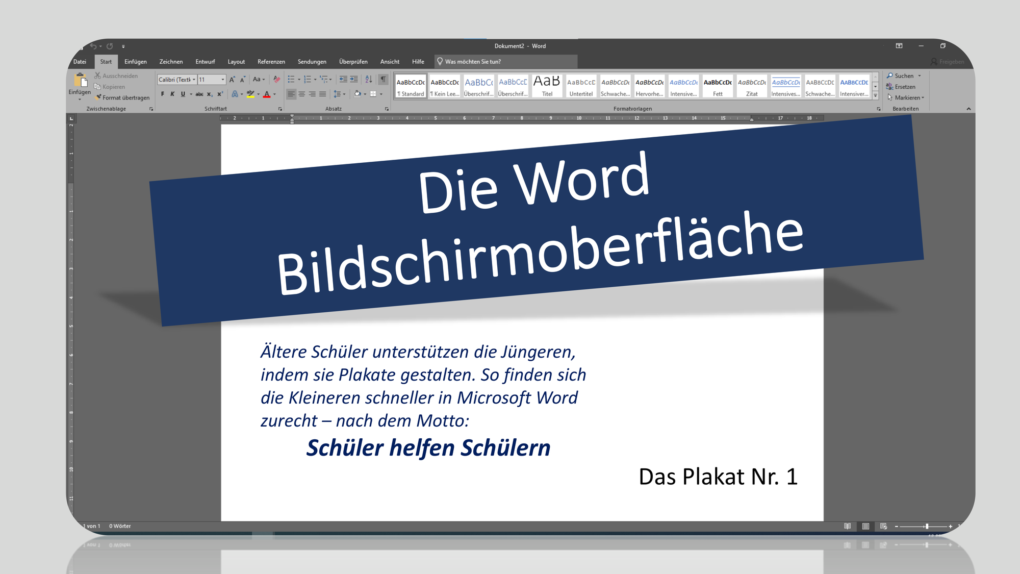The image size is (1020, 574).
Task: Click the Freigeben share button
Action: (x=948, y=62)
